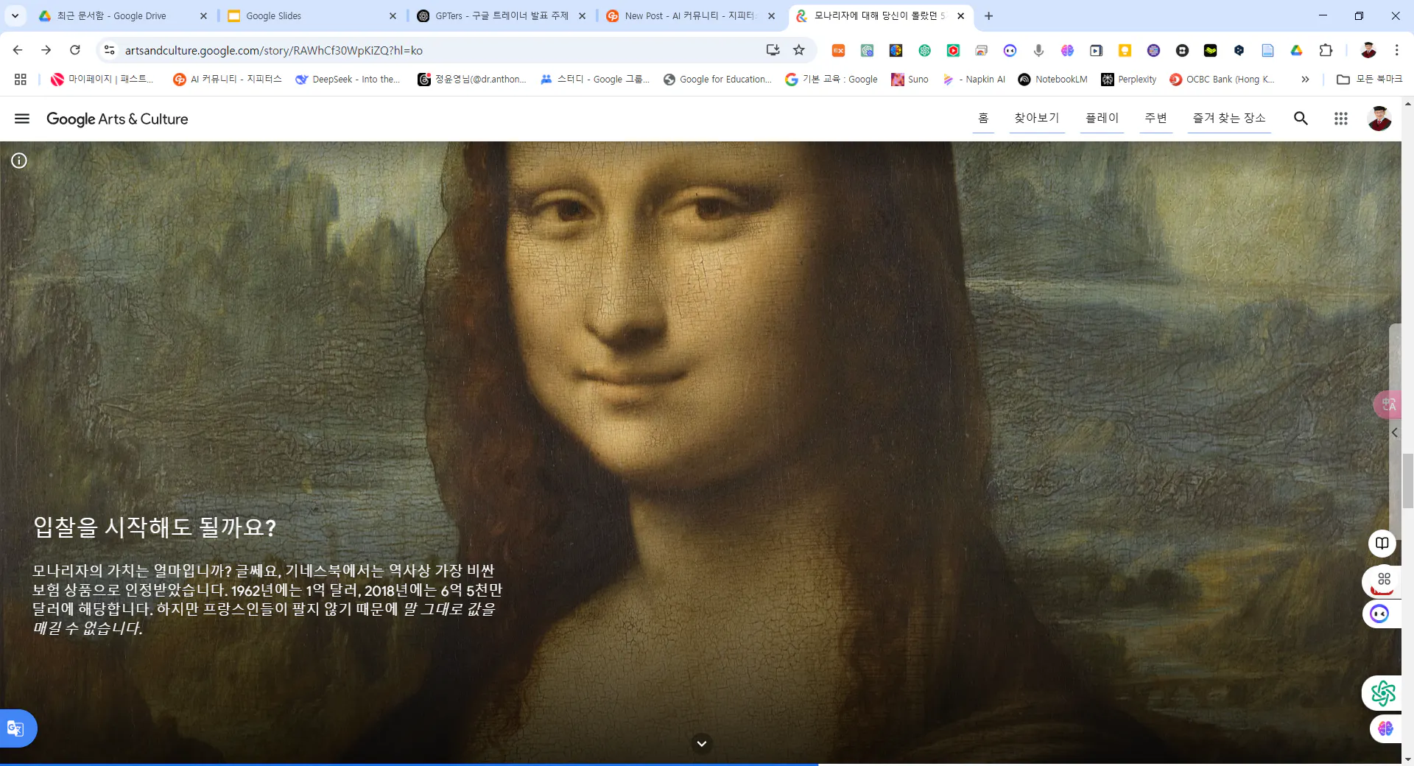The height and width of the screenshot is (766, 1414).
Task: Open the 즐겨 찾는 장소 tab
Action: (1229, 119)
